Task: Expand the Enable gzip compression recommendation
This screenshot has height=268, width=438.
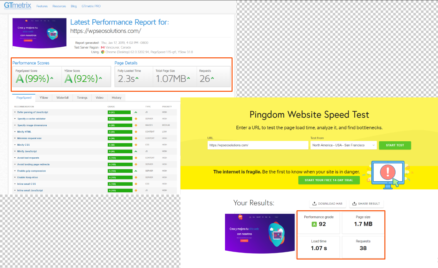Action: (15, 171)
